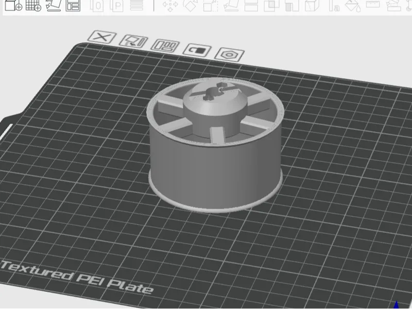
Task: Run Auto orient from top toolbar
Action: click(x=54, y=5)
